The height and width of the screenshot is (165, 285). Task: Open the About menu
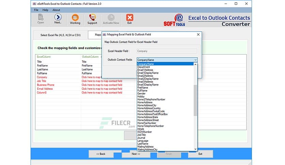[56, 10]
